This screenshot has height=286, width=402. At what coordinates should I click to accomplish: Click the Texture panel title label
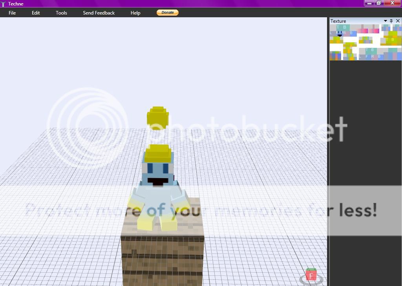coord(338,21)
